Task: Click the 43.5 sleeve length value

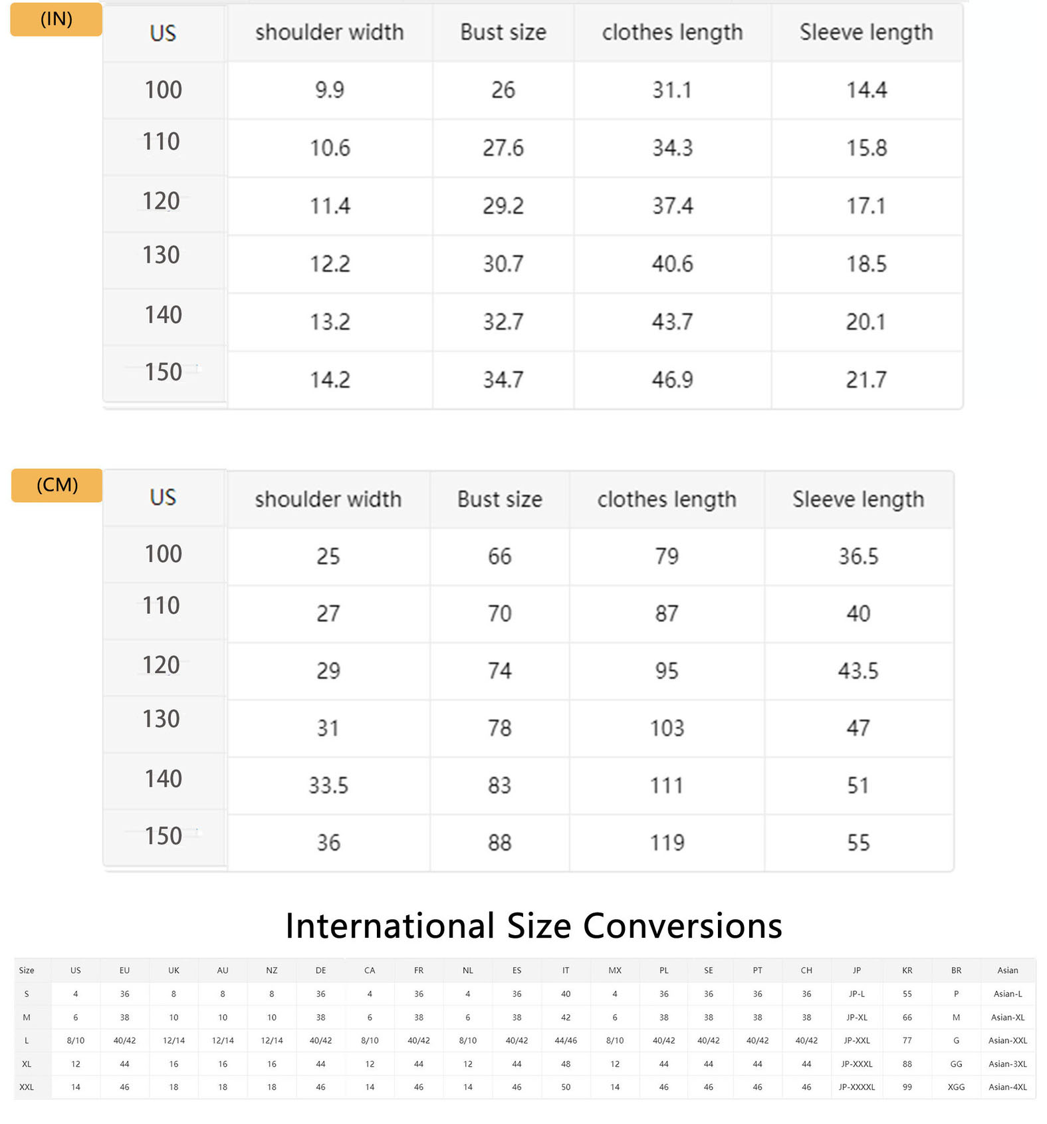Action: click(858, 670)
